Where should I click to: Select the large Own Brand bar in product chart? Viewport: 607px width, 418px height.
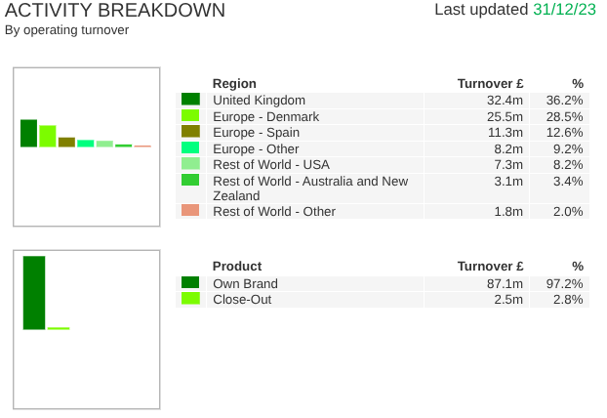34,293
